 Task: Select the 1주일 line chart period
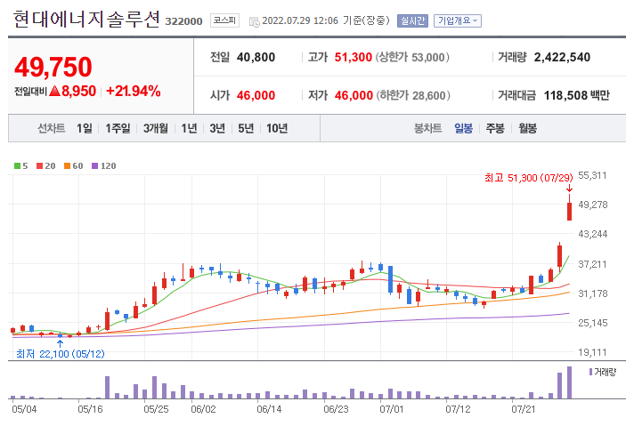coord(118,128)
